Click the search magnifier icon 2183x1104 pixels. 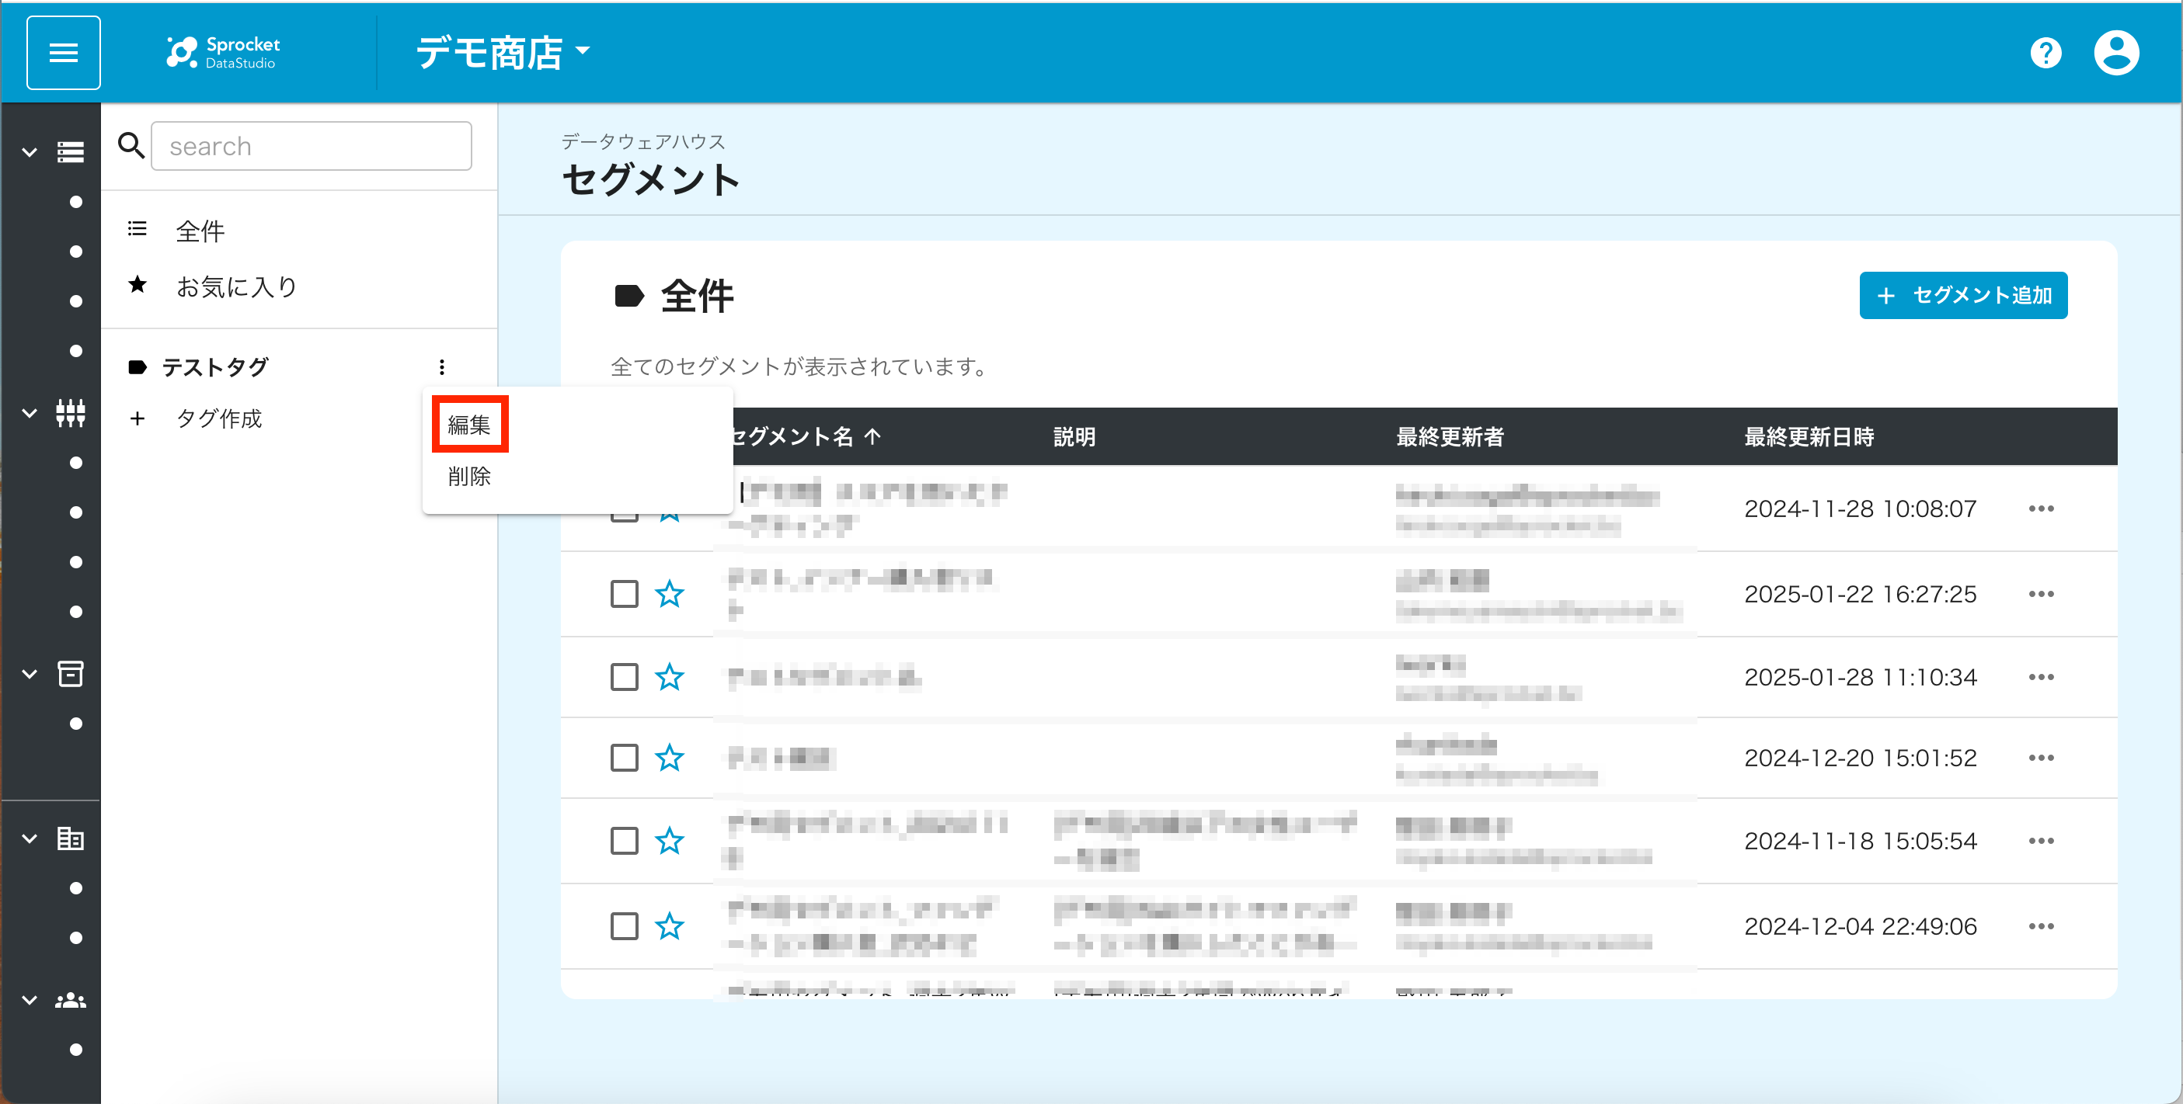tap(131, 146)
